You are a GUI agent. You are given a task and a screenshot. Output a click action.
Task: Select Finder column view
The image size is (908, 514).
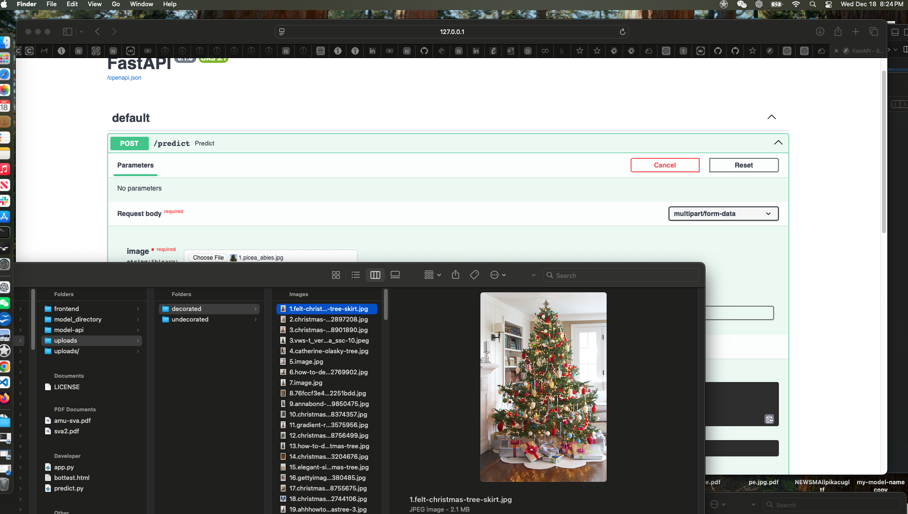[375, 275]
